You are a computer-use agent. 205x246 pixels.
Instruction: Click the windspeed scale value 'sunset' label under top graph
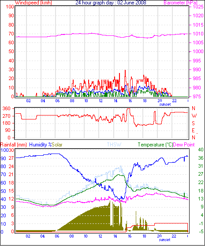click(165, 104)
